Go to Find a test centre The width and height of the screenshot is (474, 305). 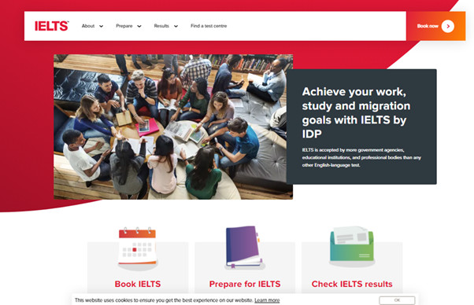[209, 26]
